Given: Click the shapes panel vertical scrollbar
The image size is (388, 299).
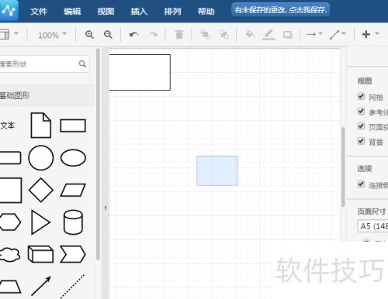Looking at the screenshot, I should point(98,154).
